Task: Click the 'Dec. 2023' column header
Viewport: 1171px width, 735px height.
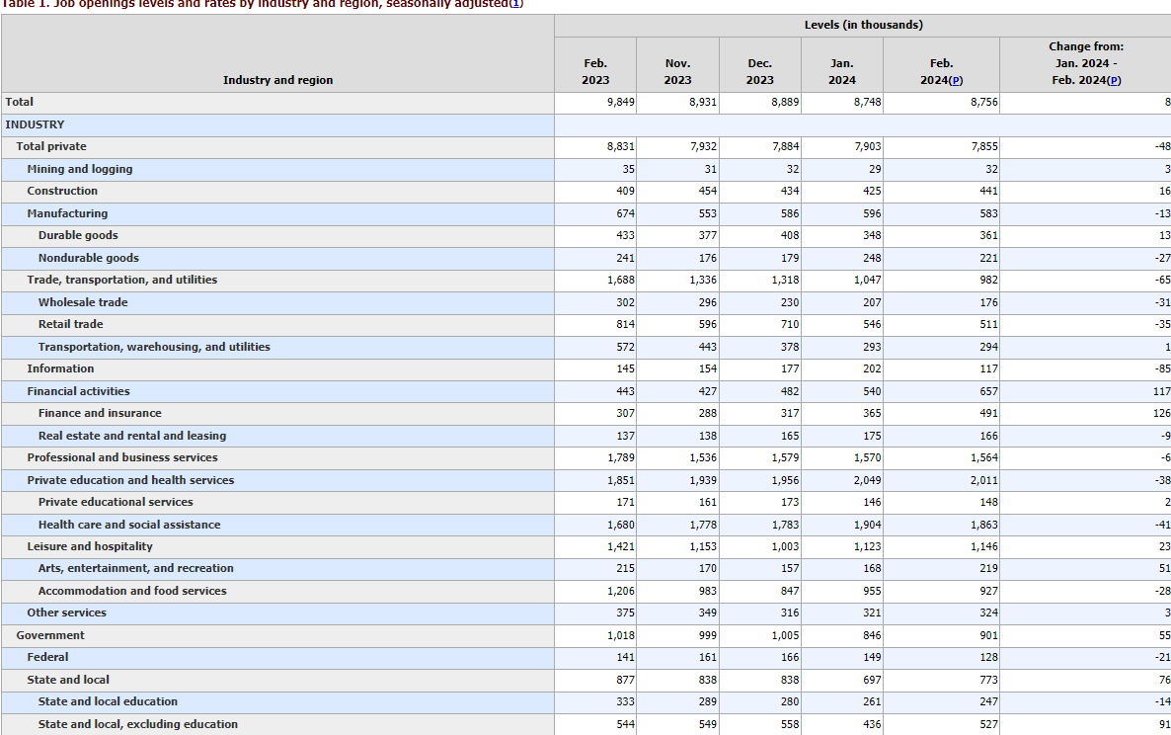Action: [x=759, y=72]
